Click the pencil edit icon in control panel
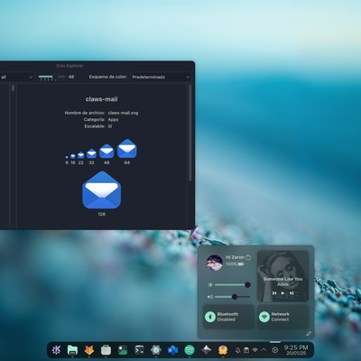The width and height of the screenshot is (361, 361). [309, 333]
